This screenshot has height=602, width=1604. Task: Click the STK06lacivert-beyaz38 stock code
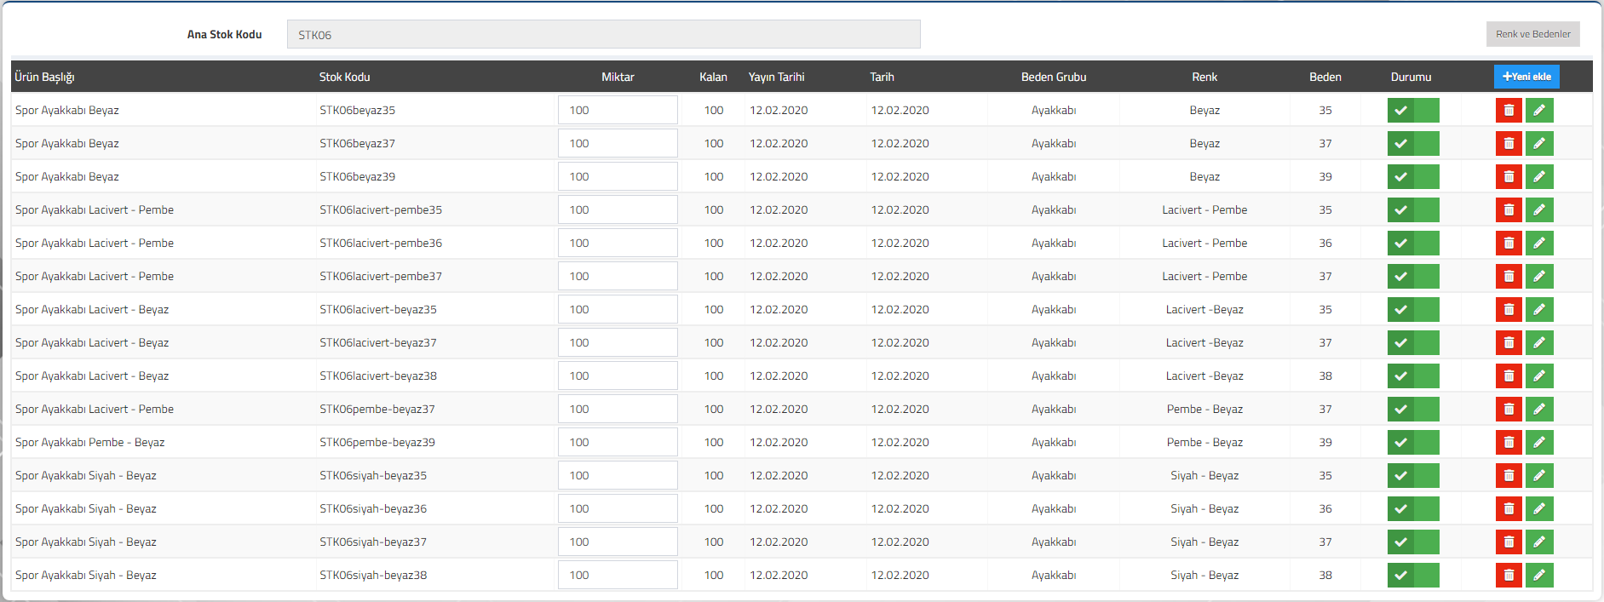(378, 376)
